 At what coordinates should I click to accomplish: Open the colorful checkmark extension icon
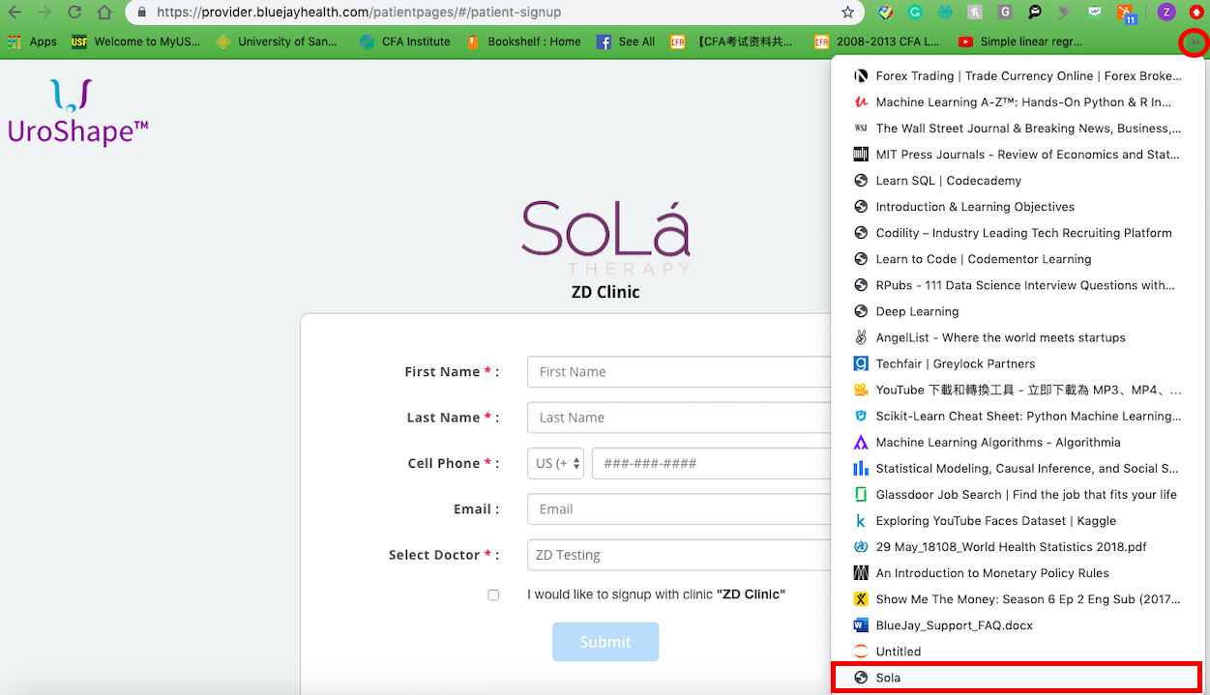[x=885, y=13]
